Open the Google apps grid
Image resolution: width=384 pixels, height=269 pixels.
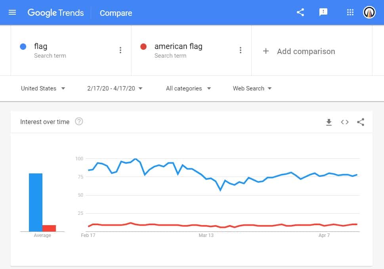350,13
